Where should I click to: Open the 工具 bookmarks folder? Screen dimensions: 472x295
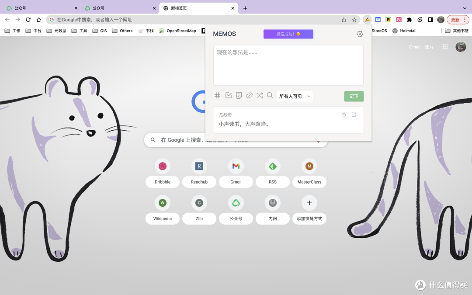click(79, 31)
